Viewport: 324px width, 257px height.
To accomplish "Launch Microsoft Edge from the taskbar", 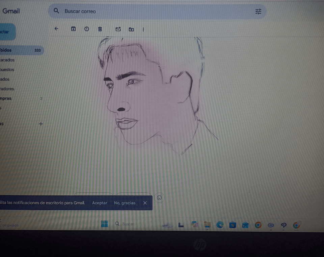I will click(x=220, y=225).
